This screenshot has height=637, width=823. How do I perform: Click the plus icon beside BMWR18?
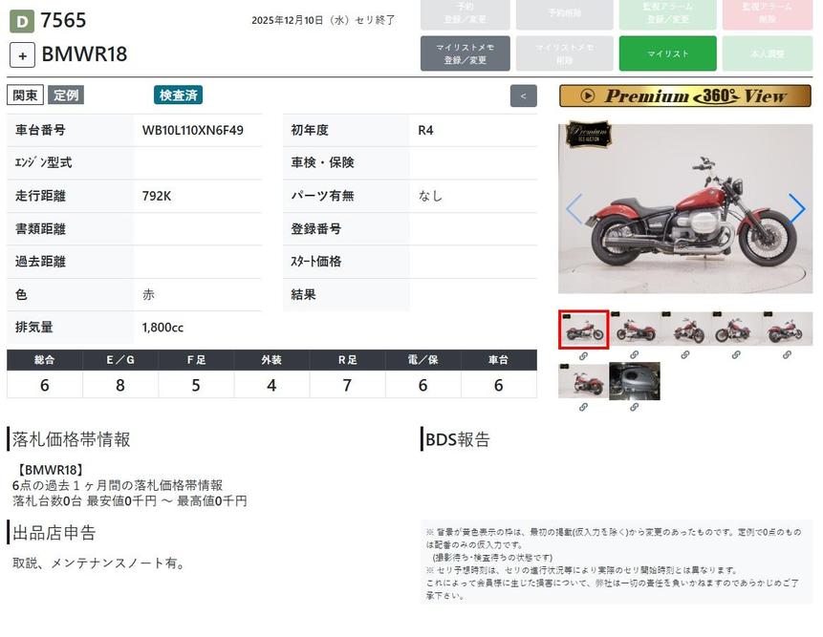point(22,54)
